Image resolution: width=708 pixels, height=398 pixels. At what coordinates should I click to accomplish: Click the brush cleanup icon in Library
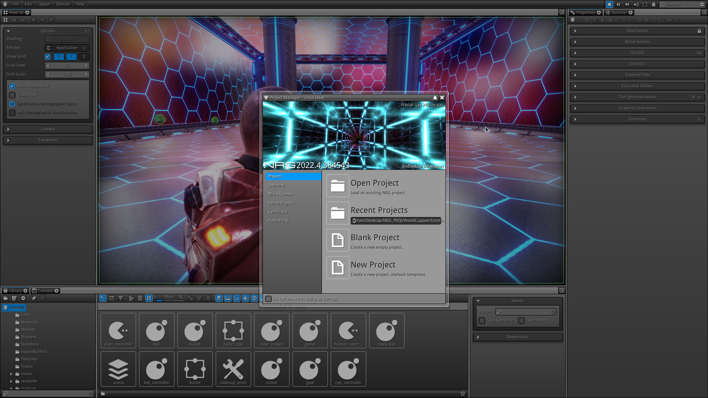pos(34,298)
